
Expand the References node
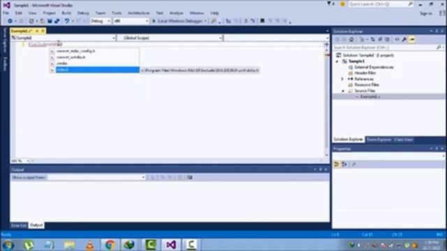click(343, 79)
